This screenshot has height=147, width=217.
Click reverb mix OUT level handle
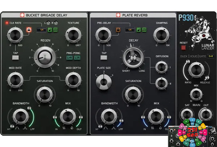click(169, 117)
